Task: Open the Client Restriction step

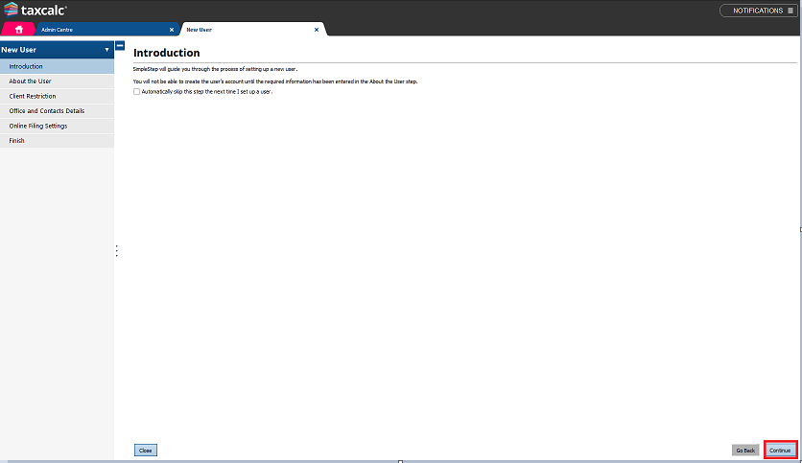Action: tap(33, 96)
